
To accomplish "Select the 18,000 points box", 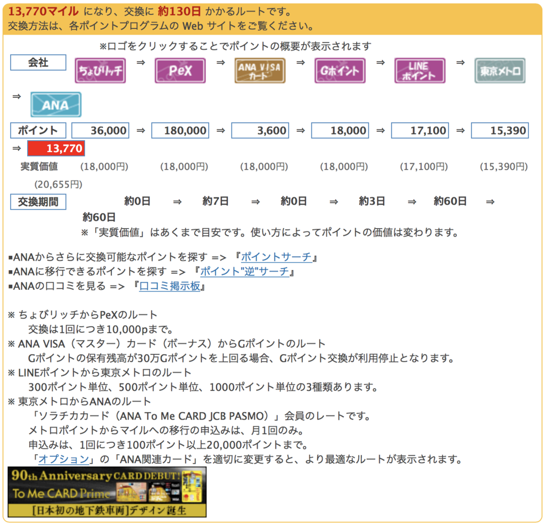I will coord(340,131).
